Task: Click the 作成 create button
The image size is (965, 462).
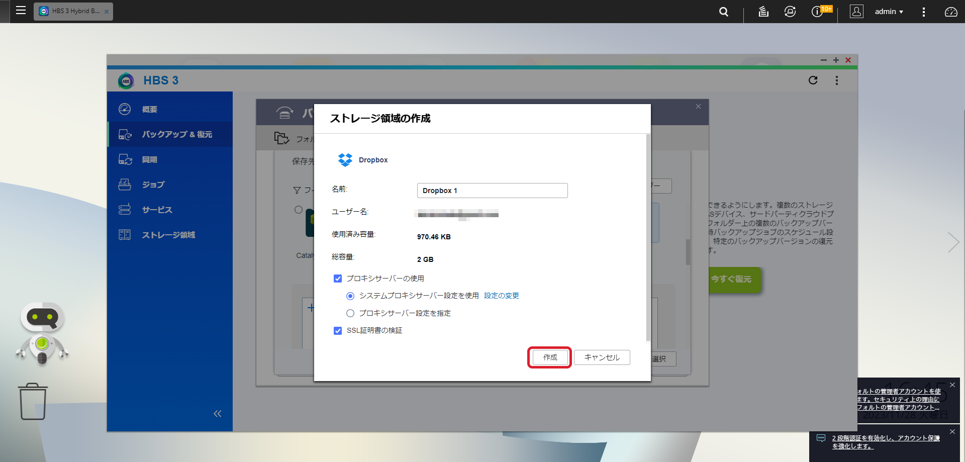Action: click(550, 357)
